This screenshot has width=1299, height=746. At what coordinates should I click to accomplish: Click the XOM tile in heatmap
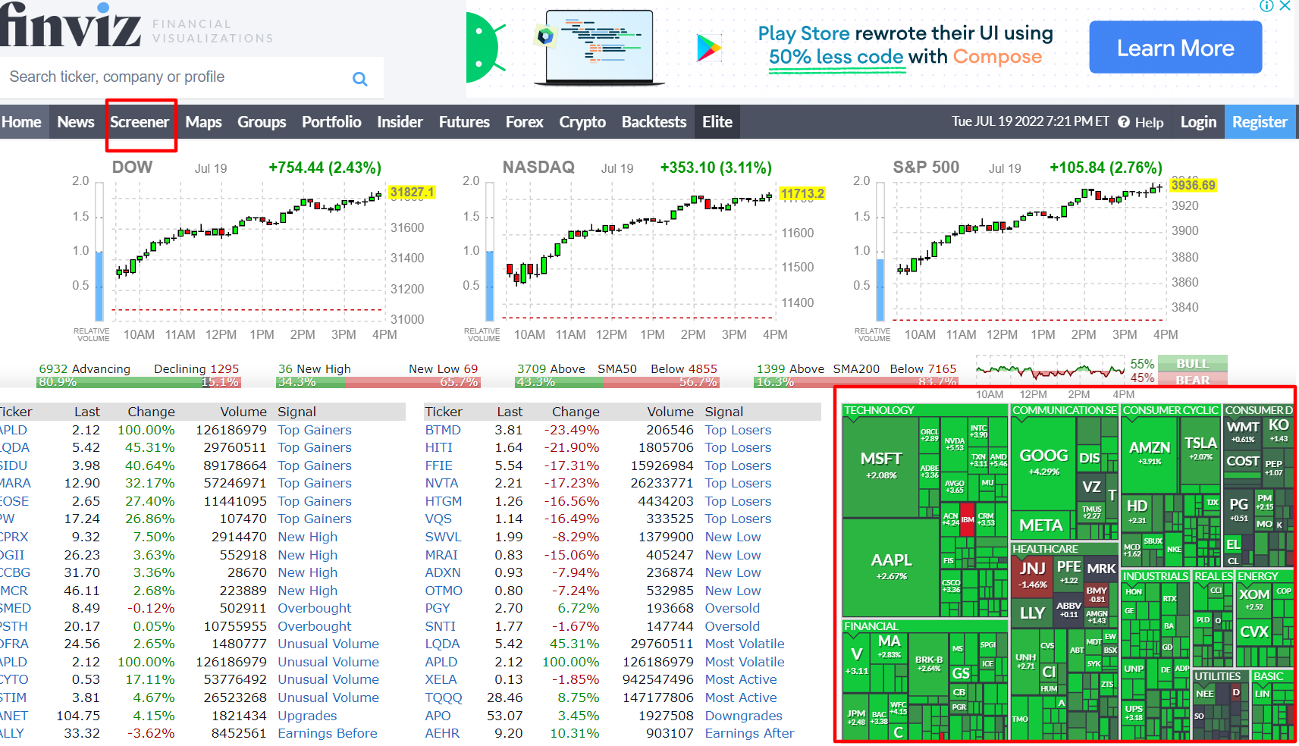[x=1254, y=599]
